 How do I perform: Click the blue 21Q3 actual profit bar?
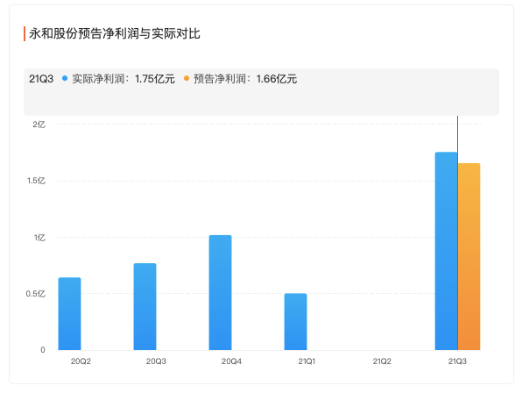[x=446, y=251]
